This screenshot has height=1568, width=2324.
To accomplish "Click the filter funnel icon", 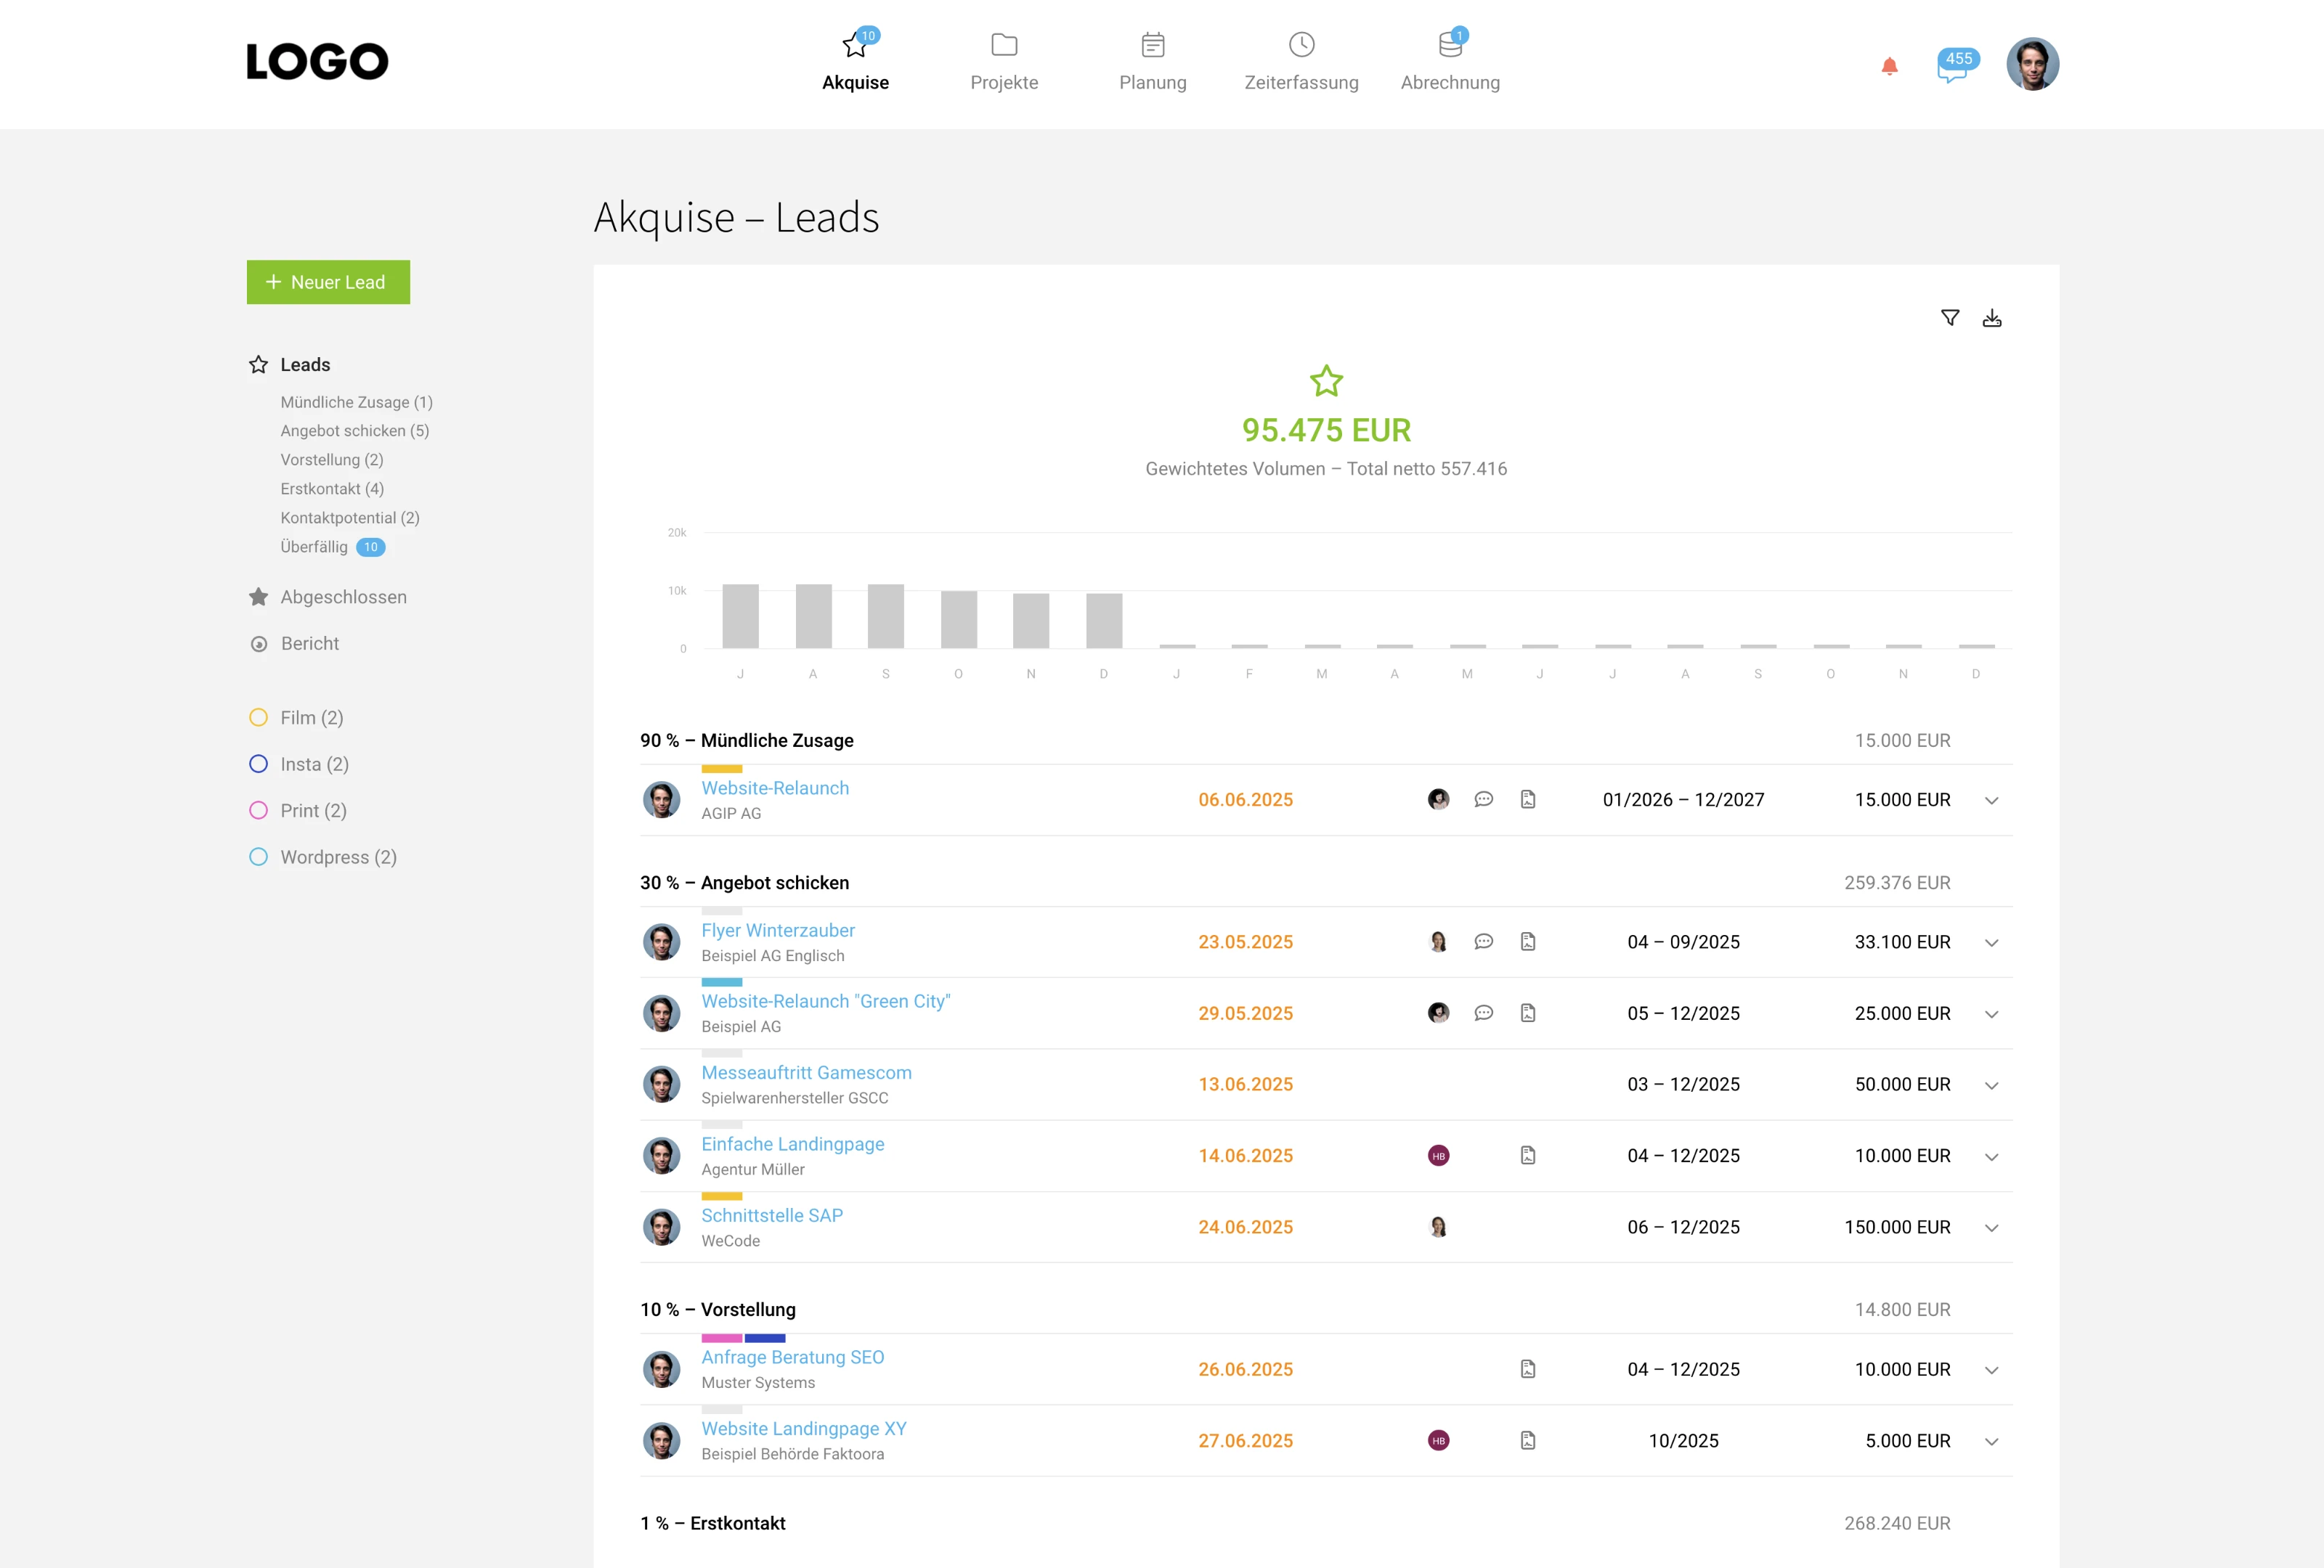I will [x=1949, y=318].
